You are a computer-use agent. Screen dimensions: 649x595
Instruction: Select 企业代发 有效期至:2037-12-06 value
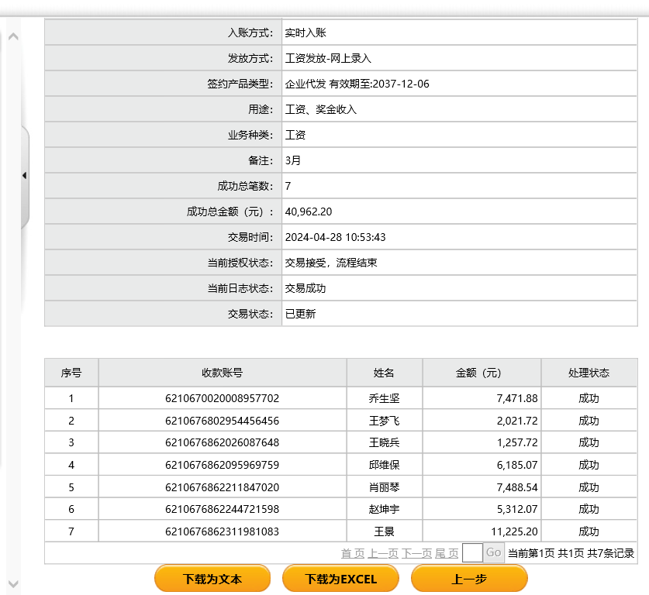point(357,84)
